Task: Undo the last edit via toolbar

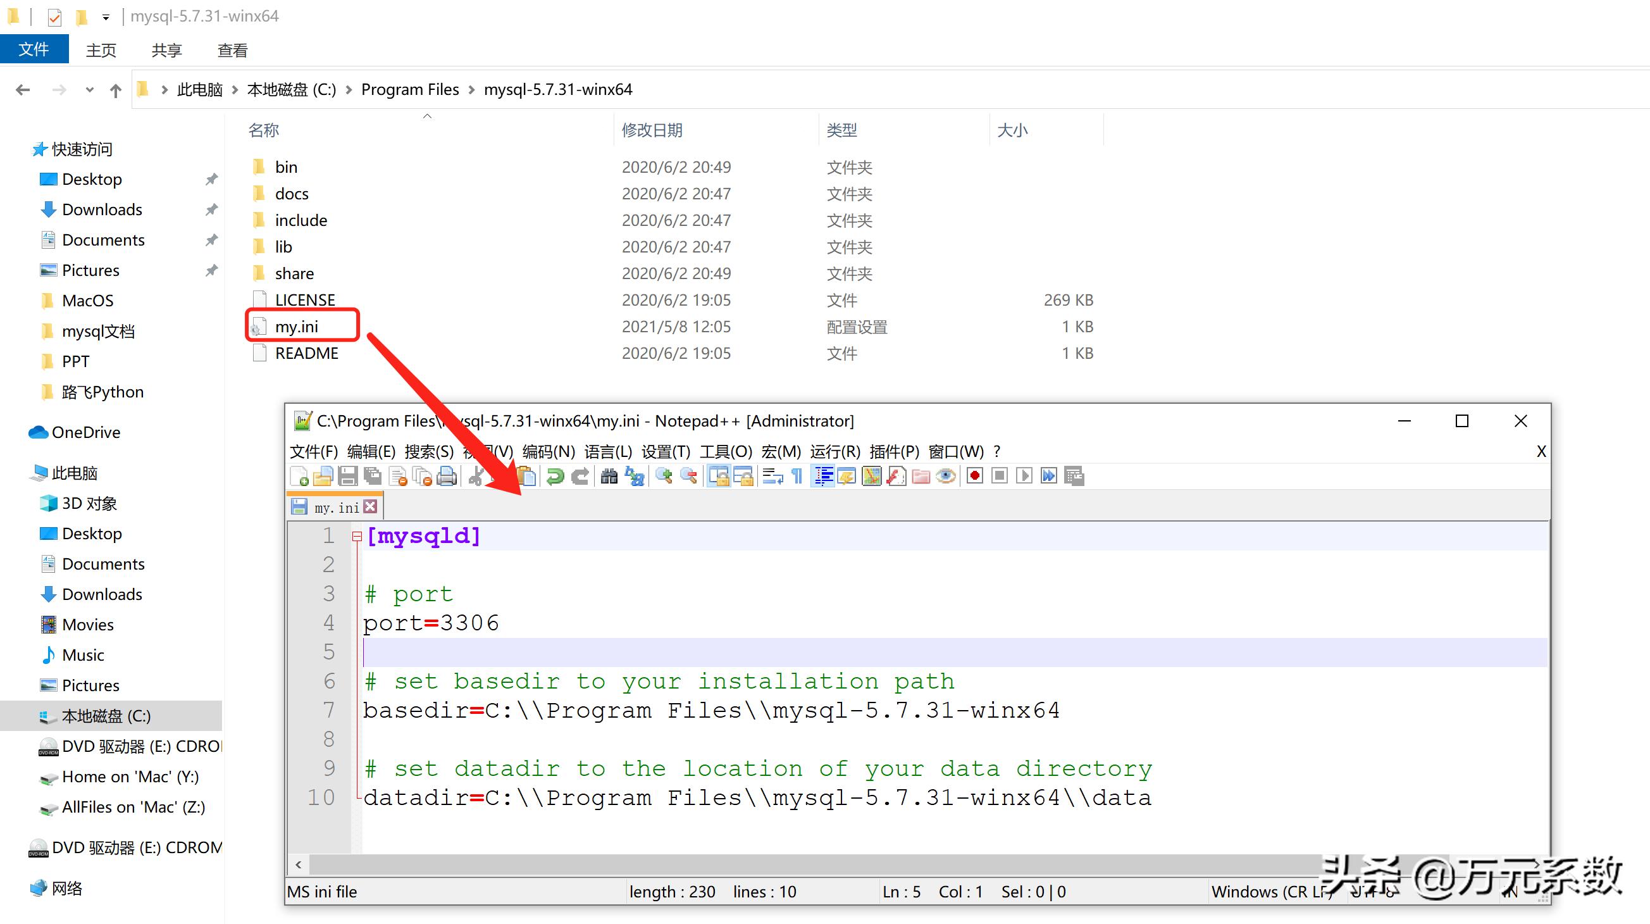Action: click(x=555, y=475)
